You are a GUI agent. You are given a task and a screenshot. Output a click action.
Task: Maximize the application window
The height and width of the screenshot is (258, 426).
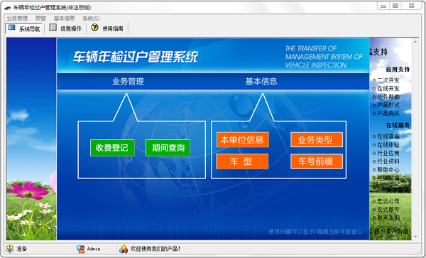(x=395, y=6)
